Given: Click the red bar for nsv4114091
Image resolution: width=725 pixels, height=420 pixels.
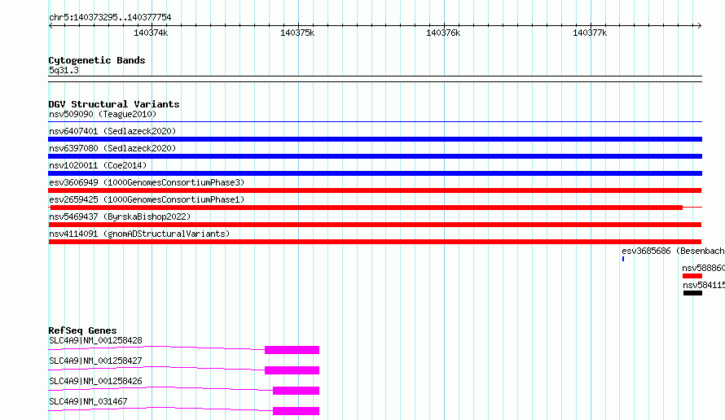Looking at the screenshot, I should pyautogui.click(x=375, y=242).
